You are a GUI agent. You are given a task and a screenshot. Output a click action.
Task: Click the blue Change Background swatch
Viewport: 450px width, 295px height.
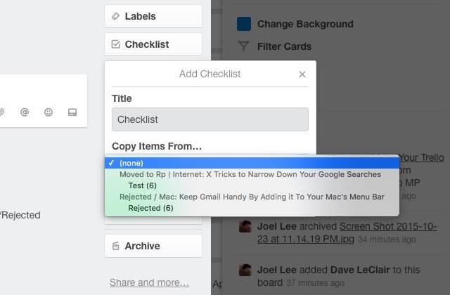[x=244, y=24]
